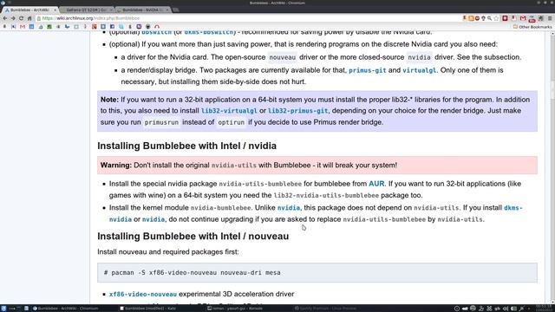Click the 'Note:' label in purple box
Screen dimensions: 555x312
click(x=109, y=100)
